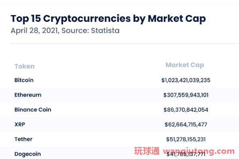The height and width of the screenshot is (159, 239).
Task: Click XRP market cap value $62,664,715,477
Action: pos(186,124)
